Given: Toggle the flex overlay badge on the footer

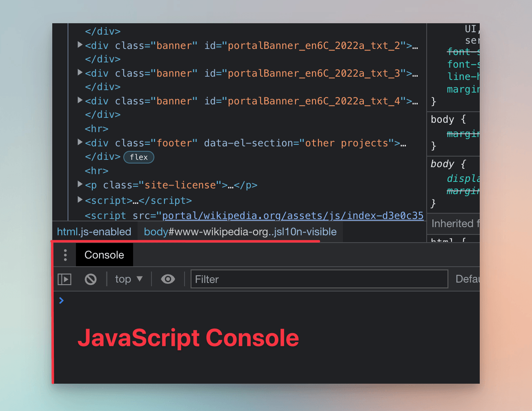Looking at the screenshot, I should coord(139,157).
